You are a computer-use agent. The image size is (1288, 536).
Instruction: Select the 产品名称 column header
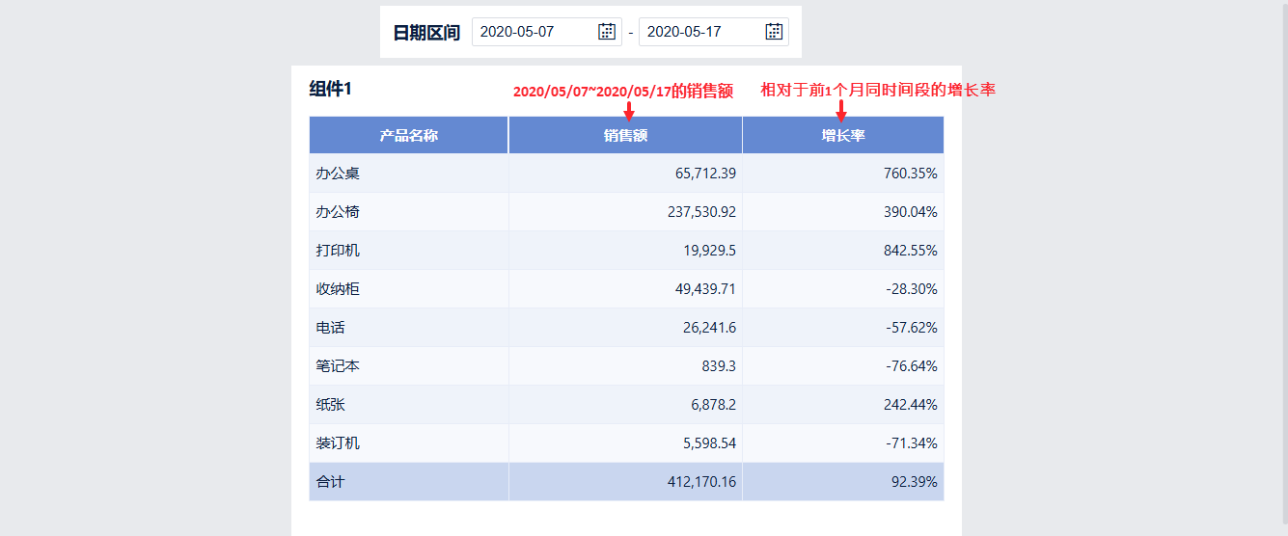(x=409, y=135)
